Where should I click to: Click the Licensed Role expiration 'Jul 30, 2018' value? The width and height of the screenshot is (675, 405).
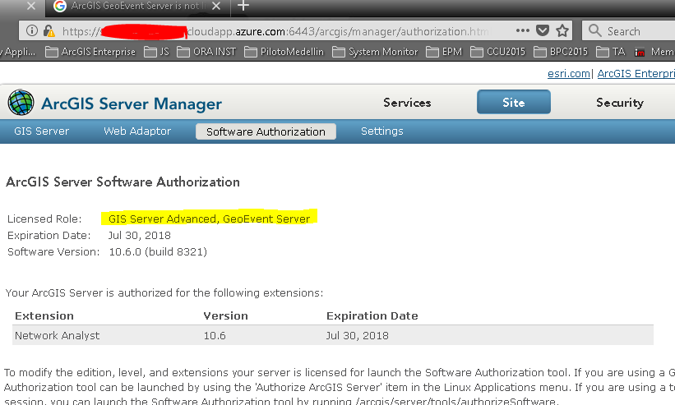[140, 236]
